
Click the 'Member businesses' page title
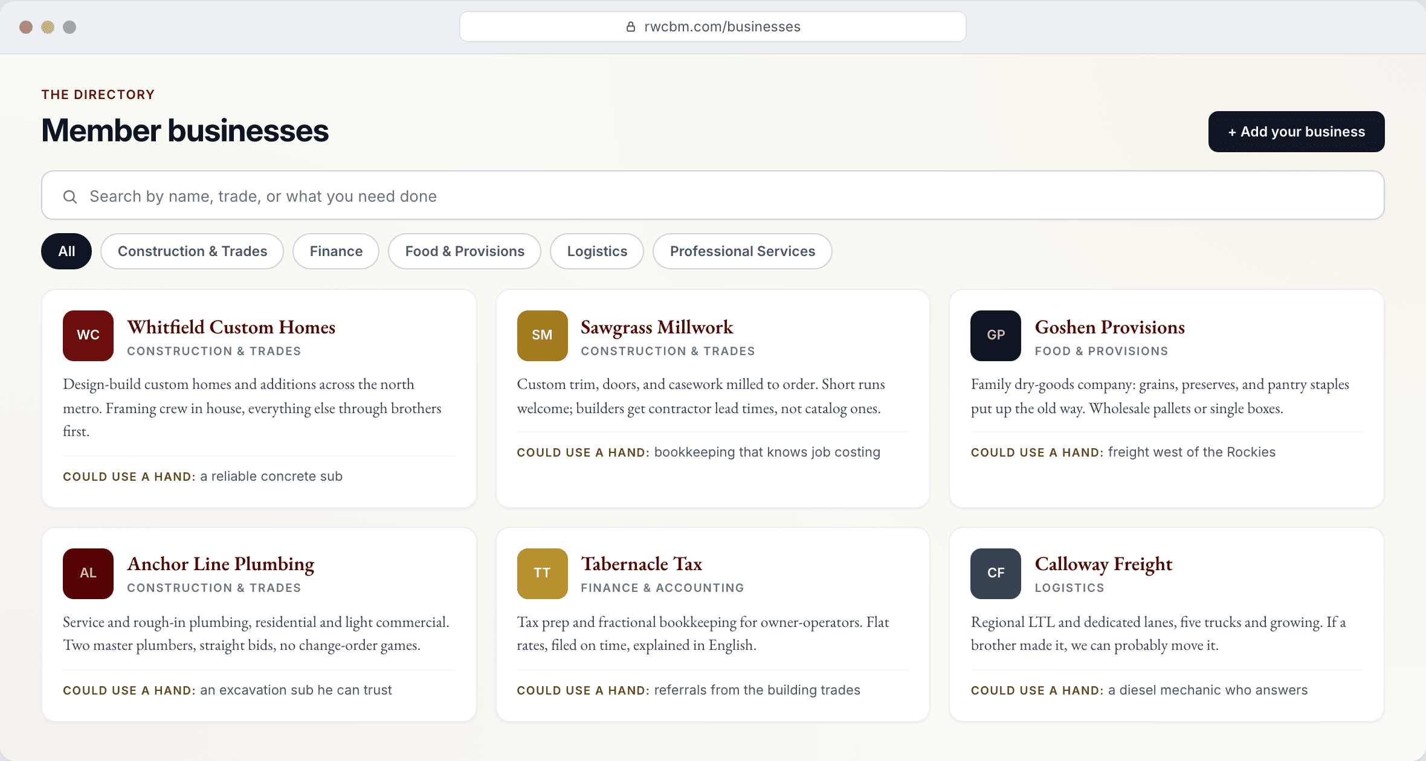click(x=185, y=130)
